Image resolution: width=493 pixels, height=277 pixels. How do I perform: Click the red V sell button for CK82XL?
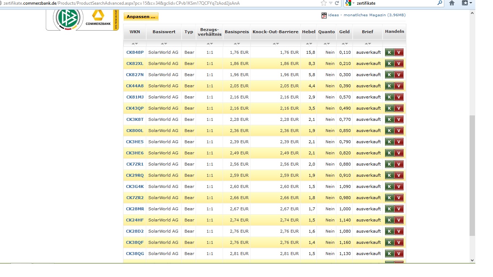398,63
